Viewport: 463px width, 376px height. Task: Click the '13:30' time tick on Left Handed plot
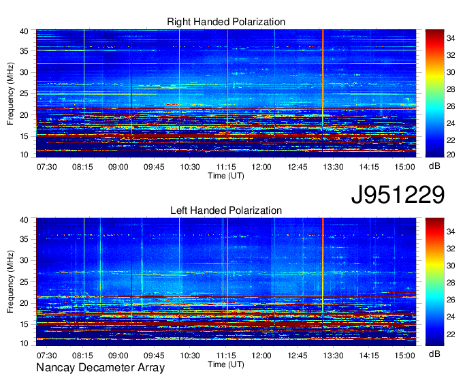point(333,356)
